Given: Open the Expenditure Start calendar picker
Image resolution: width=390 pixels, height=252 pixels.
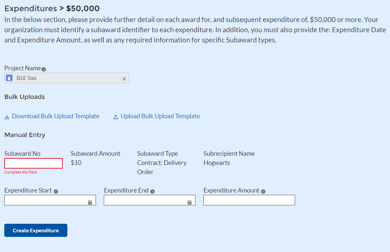Looking at the screenshot, I should click(90, 202).
